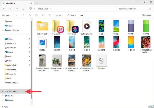Toggle the Preview pane
The image size is (154, 108).
click(x=147, y=15)
